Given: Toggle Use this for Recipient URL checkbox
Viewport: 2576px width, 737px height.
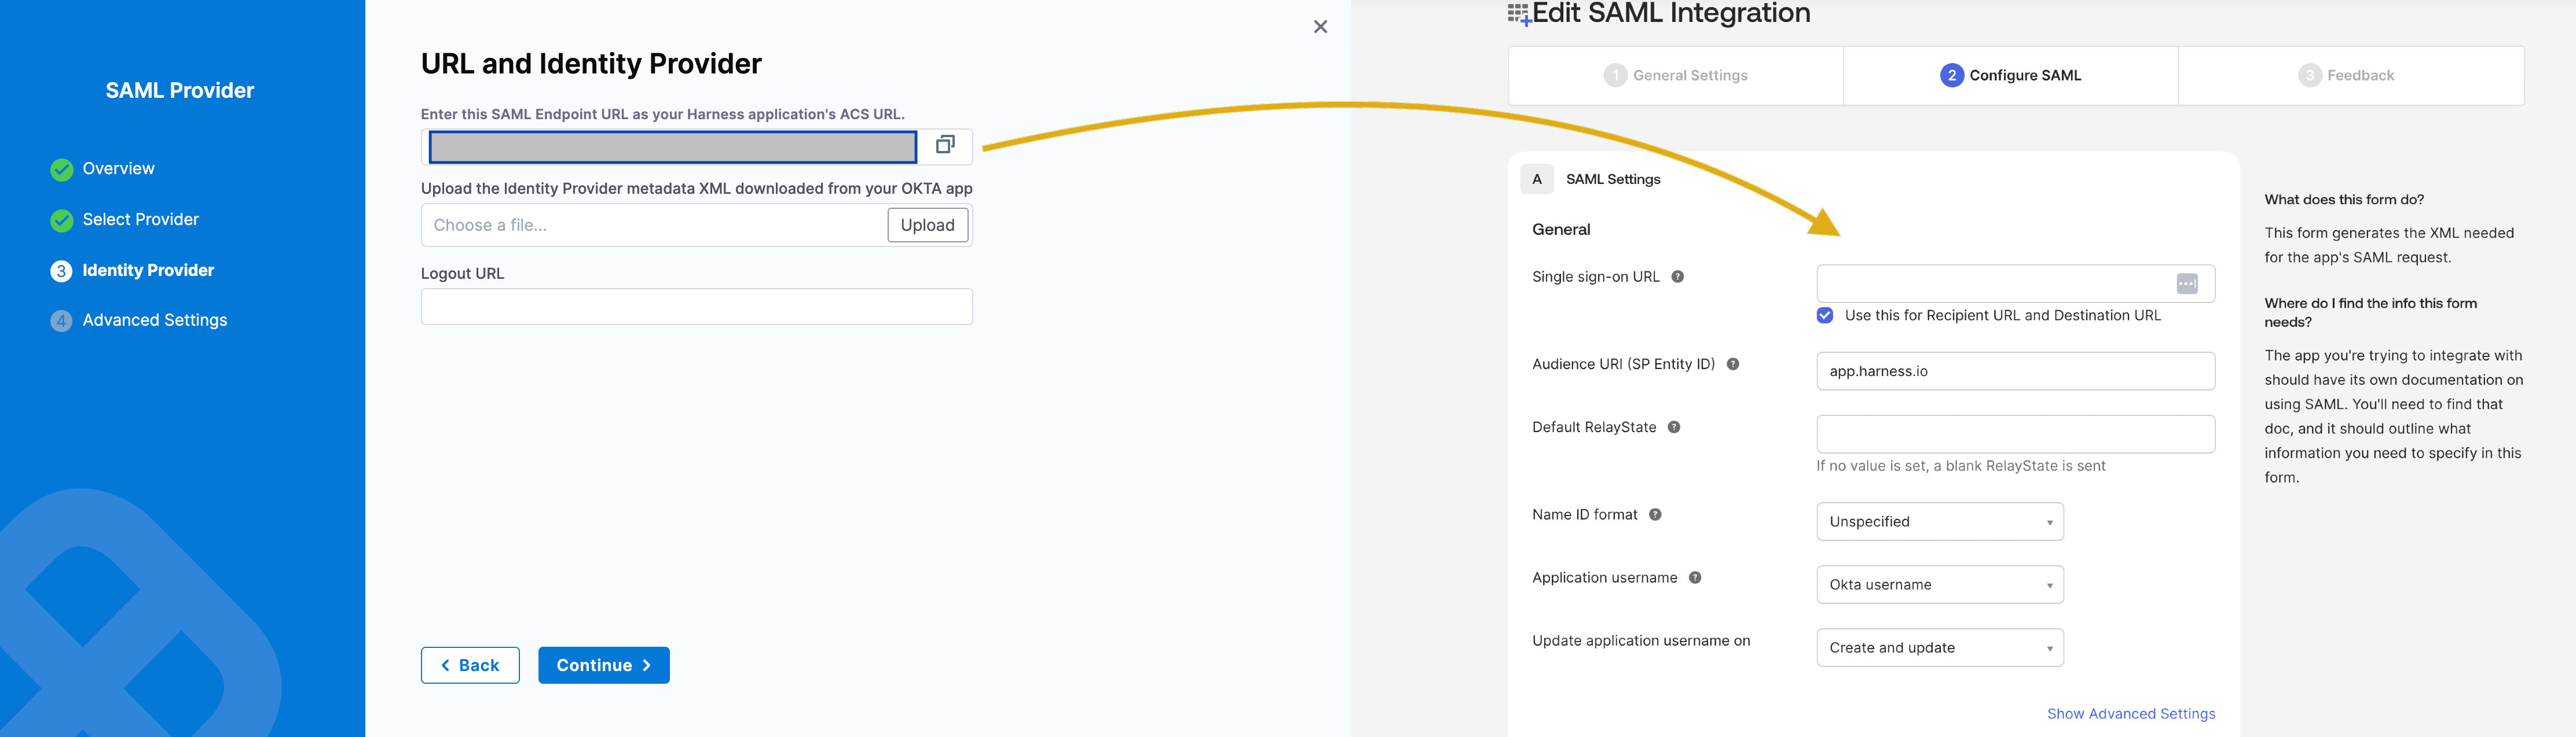Looking at the screenshot, I should 1824,316.
